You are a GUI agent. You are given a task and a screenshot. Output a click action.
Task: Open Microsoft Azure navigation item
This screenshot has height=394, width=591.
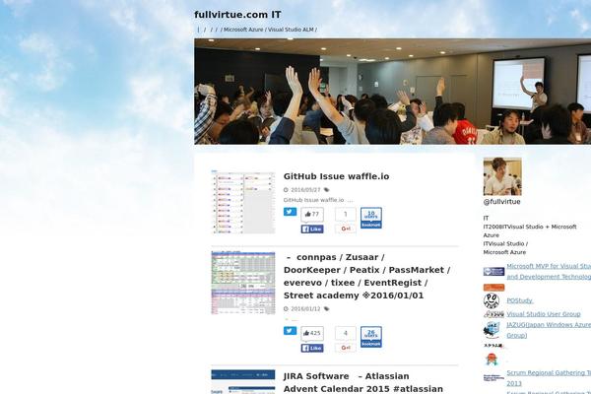pyautogui.click(x=243, y=30)
